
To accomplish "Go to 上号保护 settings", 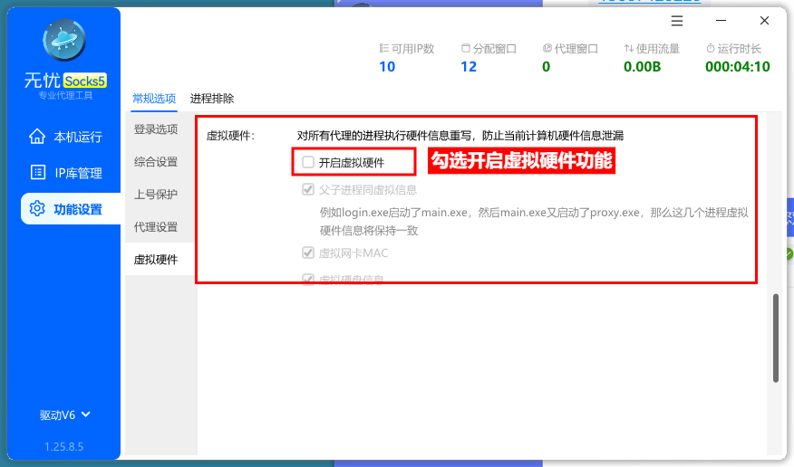I will pos(156,195).
